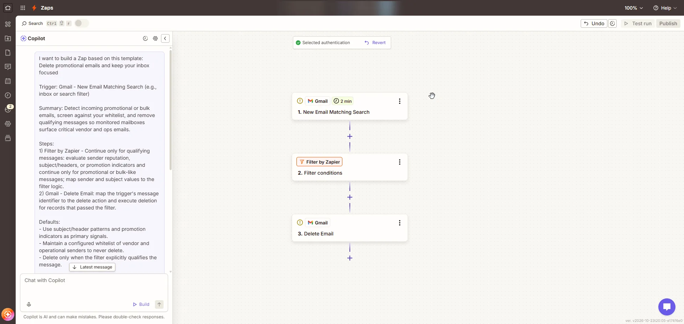
Task: Click the Test run button
Action: [638, 23]
